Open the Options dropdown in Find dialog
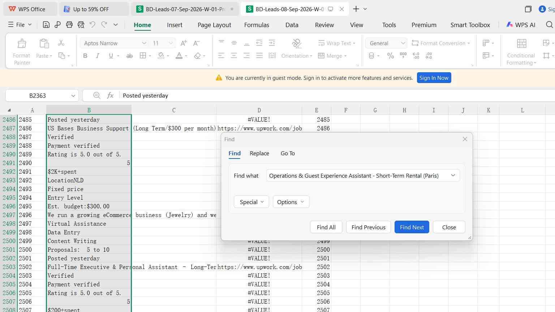The height and width of the screenshot is (312, 555). [x=291, y=202]
